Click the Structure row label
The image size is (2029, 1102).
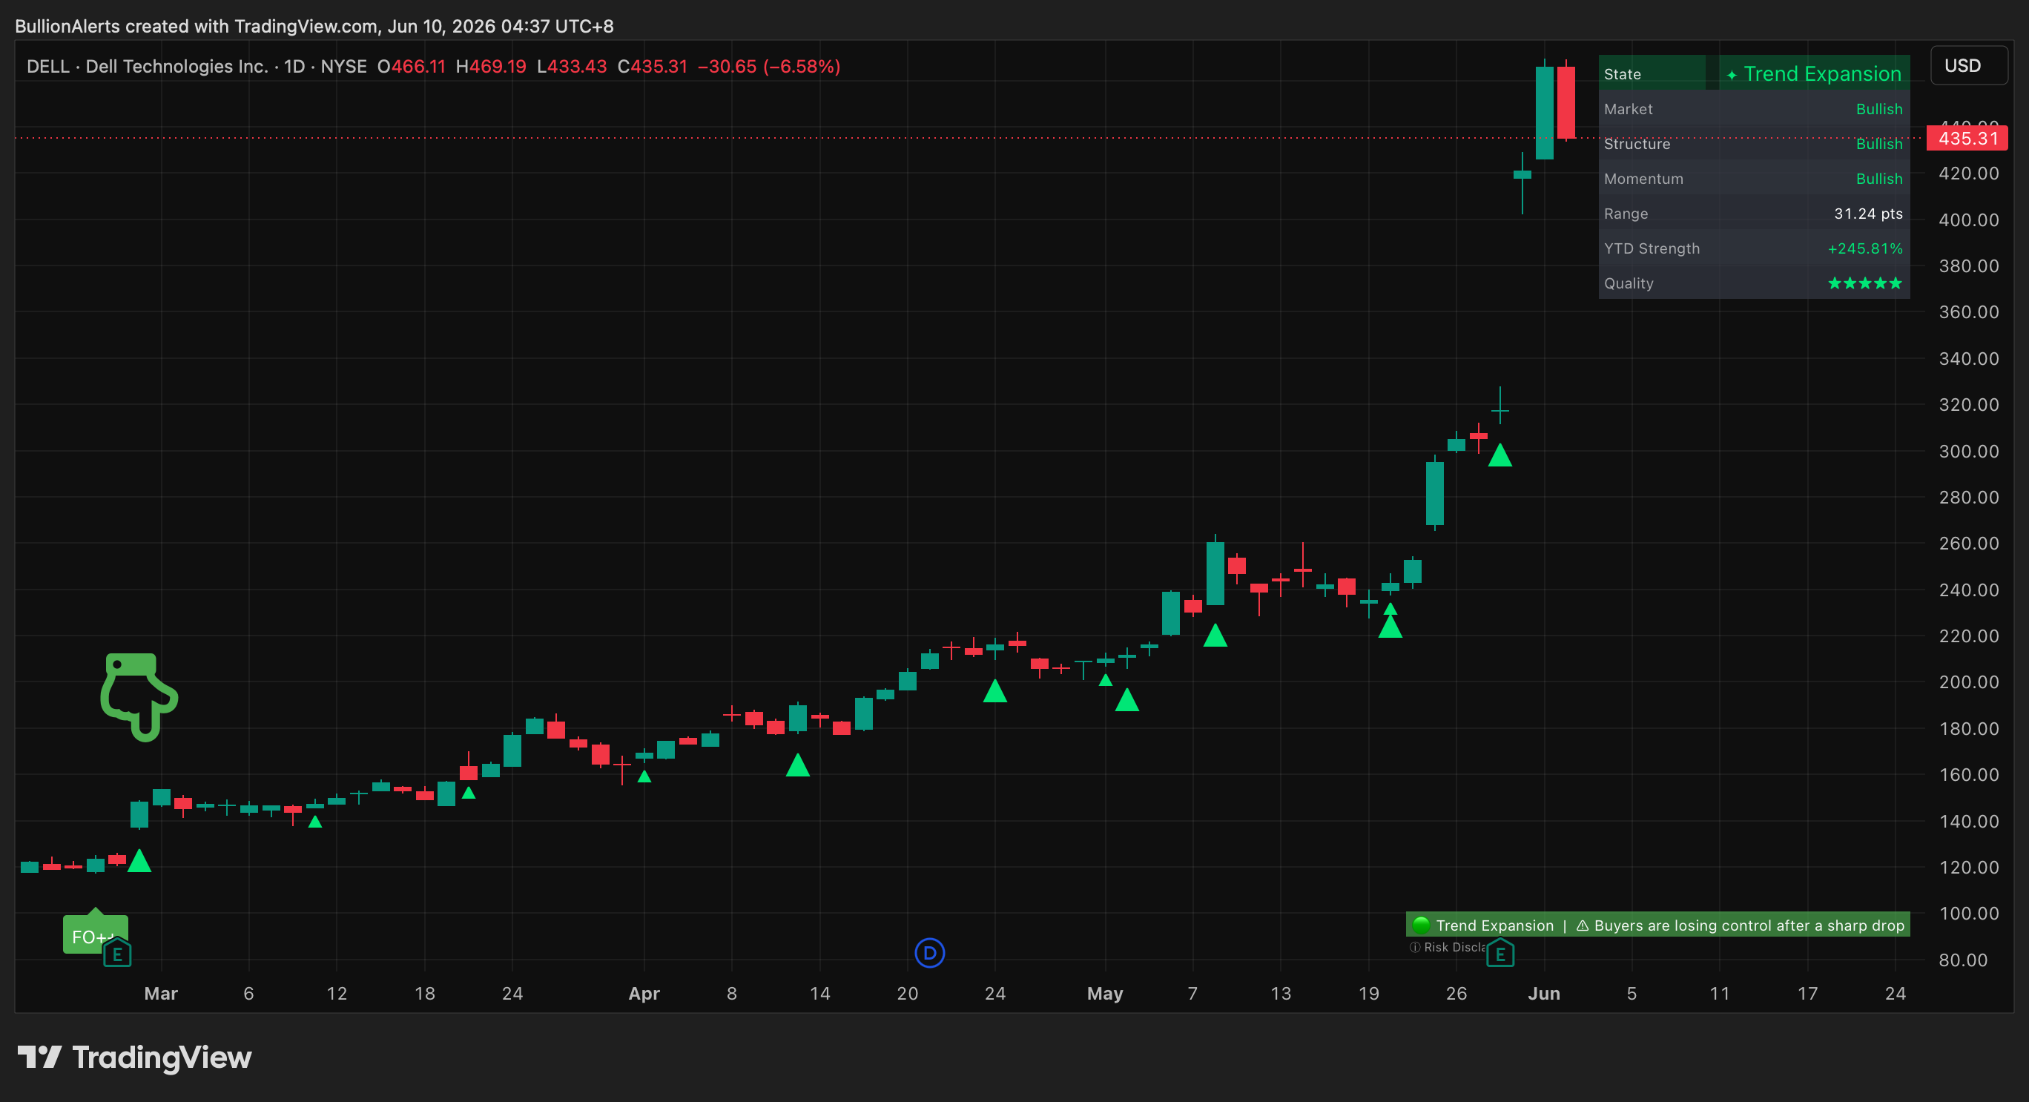tap(1637, 144)
